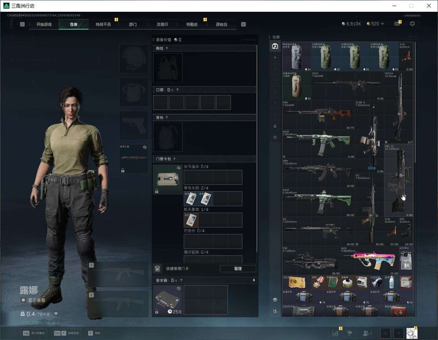This screenshot has width=438, height=340.
Task: Select the 仓库 tab
Action: tap(74, 24)
